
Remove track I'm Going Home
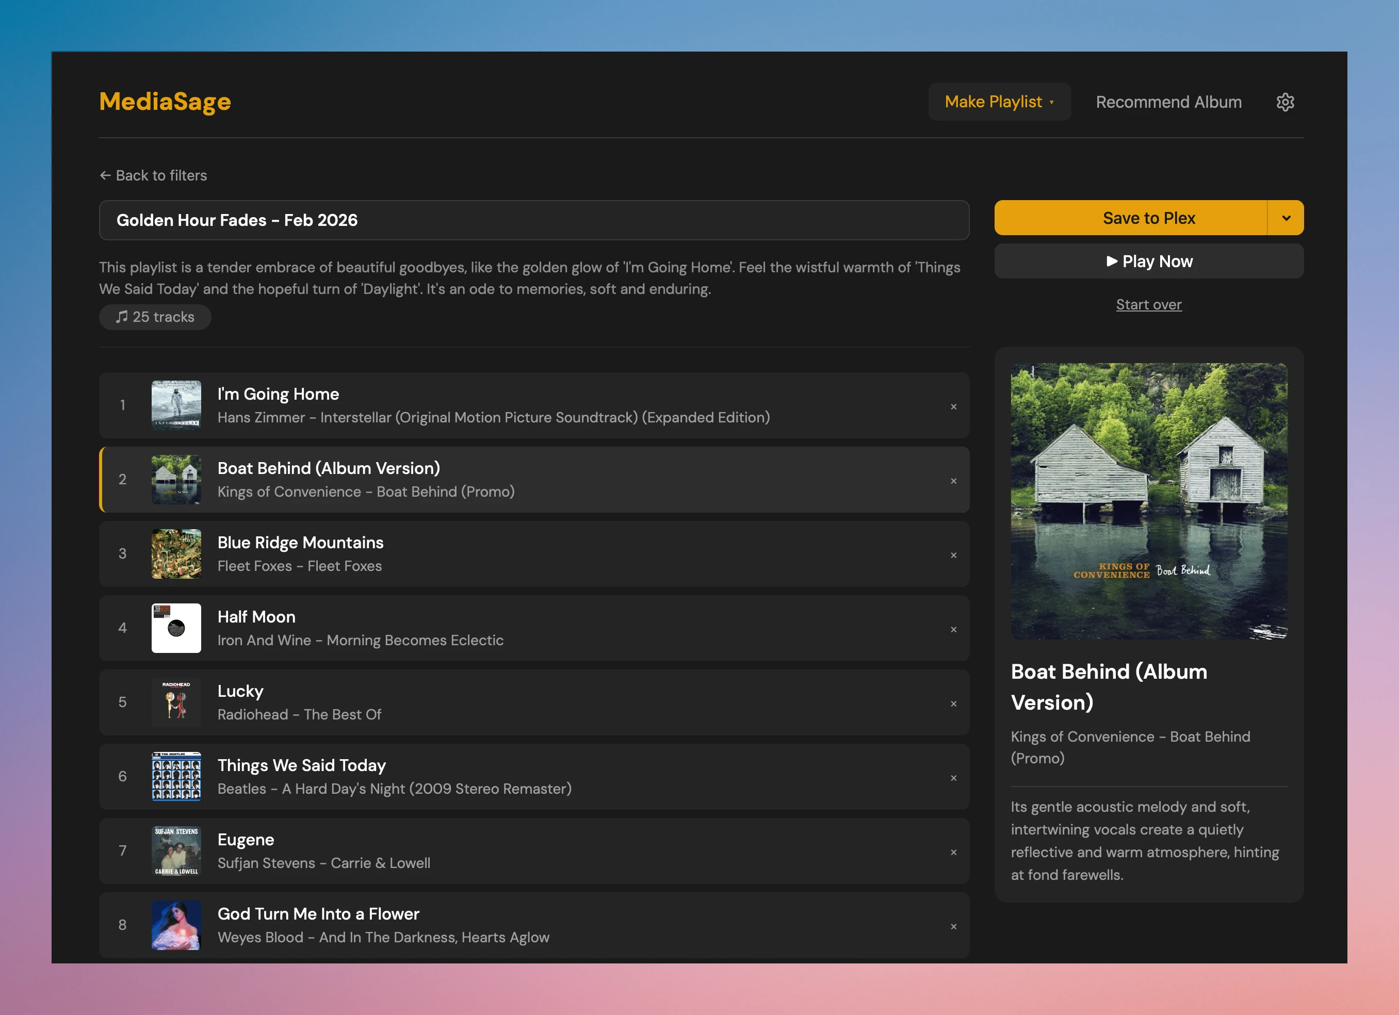(954, 406)
